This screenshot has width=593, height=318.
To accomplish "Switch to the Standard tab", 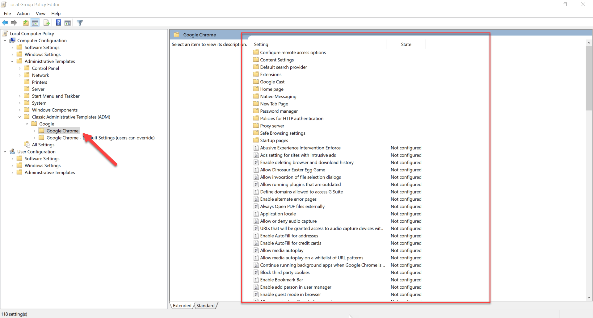I will [205, 306].
